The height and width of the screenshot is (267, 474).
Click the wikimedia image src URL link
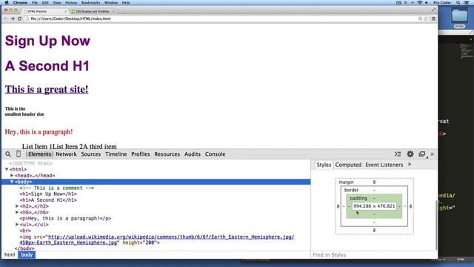(157, 240)
